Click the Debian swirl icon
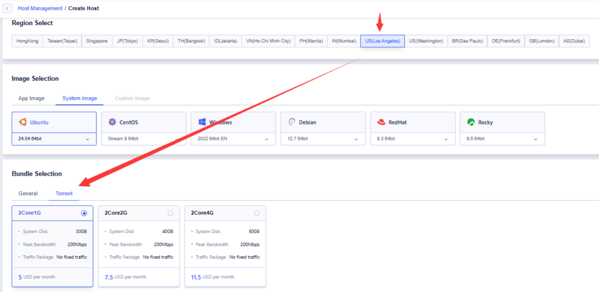Screen dimensions: 599x292 (291, 122)
